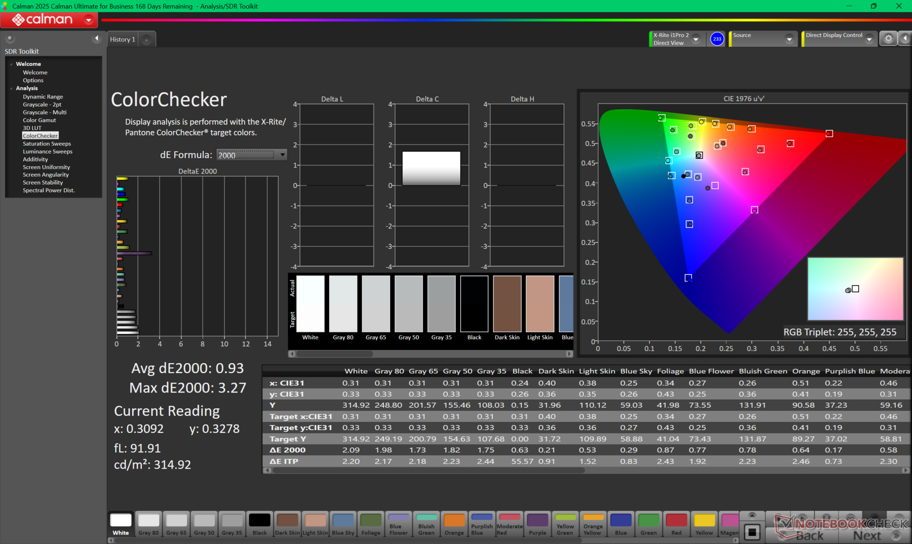Expand the X-Rite i1Pro 2 meter dropdown

click(696, 39)
